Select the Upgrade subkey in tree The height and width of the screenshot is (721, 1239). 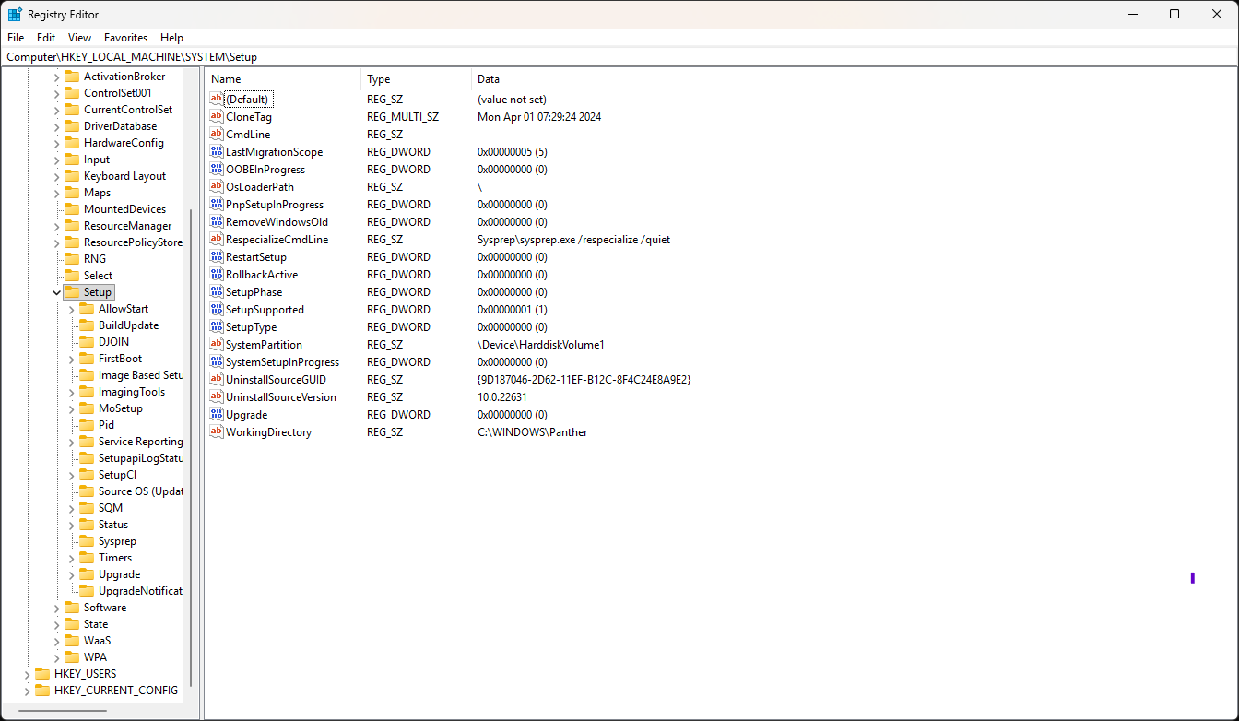pyautogui.click(x=119, y=574)
